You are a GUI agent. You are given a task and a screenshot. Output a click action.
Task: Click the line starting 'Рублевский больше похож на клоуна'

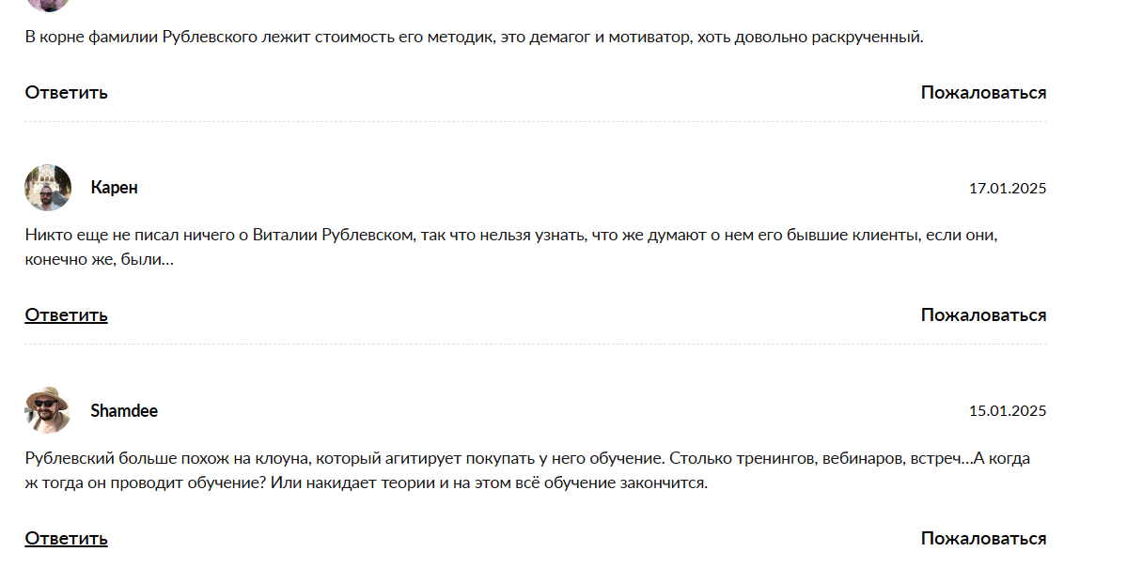pos(527,459)
